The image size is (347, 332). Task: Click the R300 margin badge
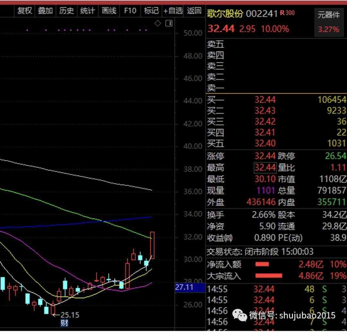287,13
